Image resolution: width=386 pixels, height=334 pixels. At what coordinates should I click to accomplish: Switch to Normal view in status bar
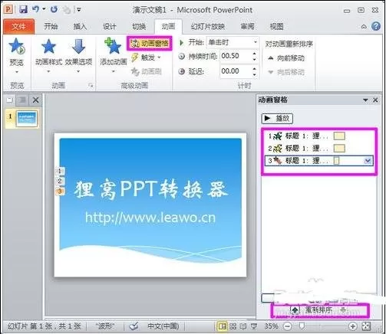[222, 326]
